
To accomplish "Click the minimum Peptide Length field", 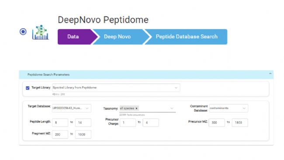I will pyautogui.click(x=60, y=123).
